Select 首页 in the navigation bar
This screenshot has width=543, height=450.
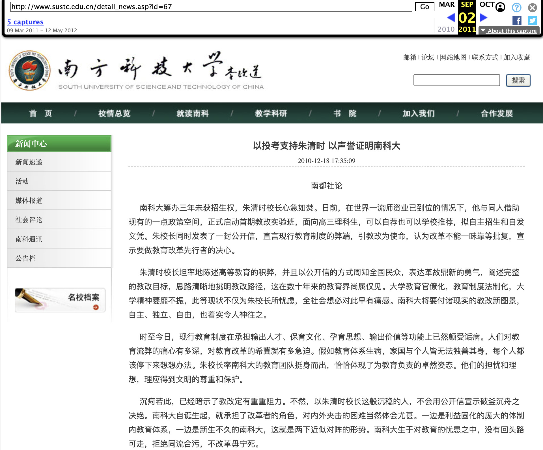[x=40, y=113]
